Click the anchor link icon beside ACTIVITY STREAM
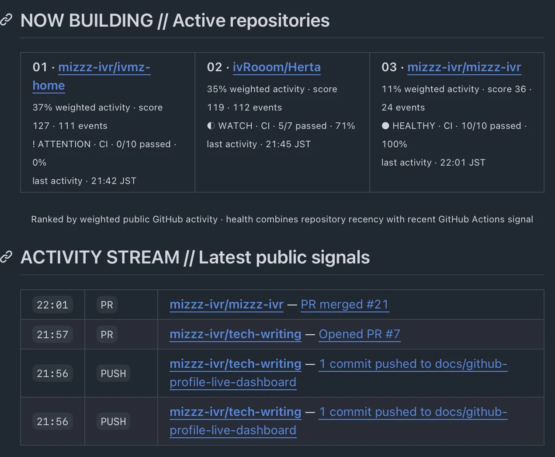 6,257
